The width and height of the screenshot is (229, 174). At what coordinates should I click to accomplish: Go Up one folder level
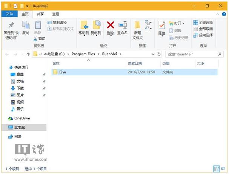(x=28, y=54)
